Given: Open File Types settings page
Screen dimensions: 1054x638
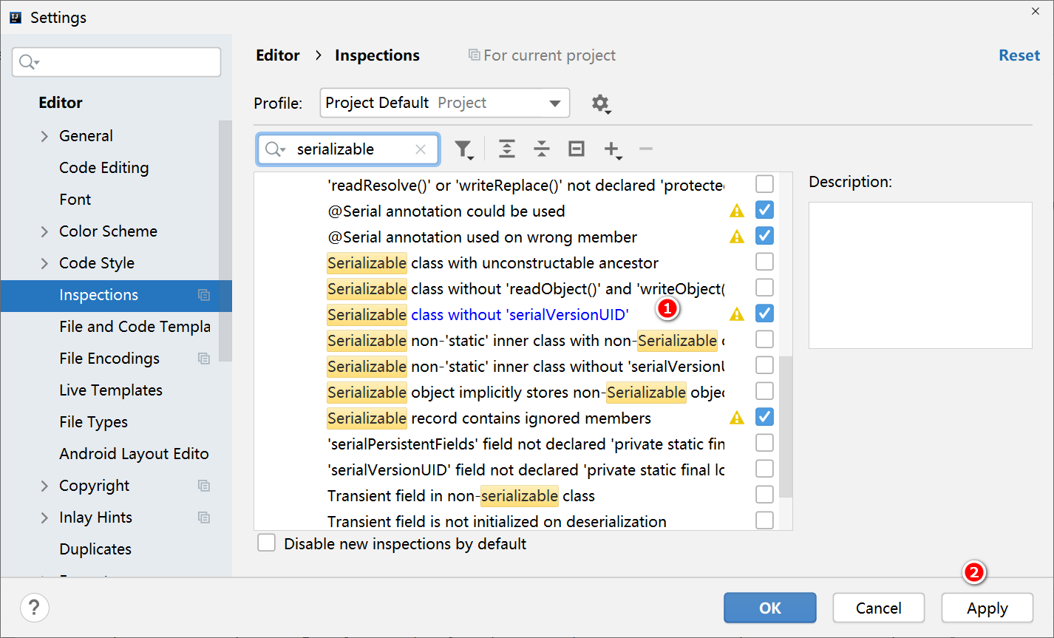Looking at the screenshot, I should tap(94, 422).
